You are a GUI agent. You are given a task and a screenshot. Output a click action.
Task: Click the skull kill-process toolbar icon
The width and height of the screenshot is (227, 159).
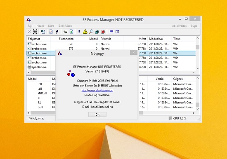35,31
